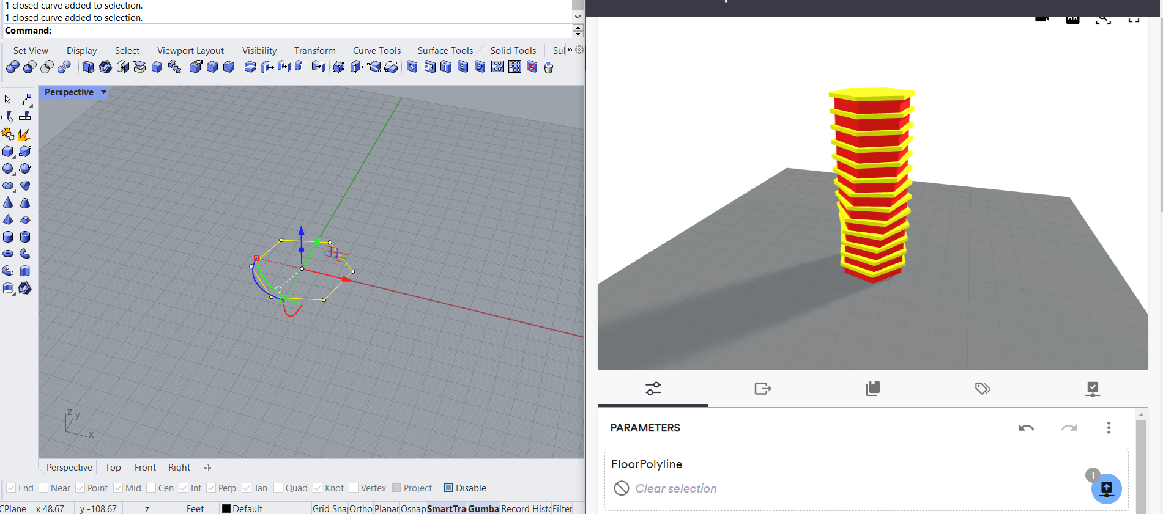The width and height of the screenshot is (1163, 514).
Task: Select the Boolean Union tool icon
Action: point(12,67)
